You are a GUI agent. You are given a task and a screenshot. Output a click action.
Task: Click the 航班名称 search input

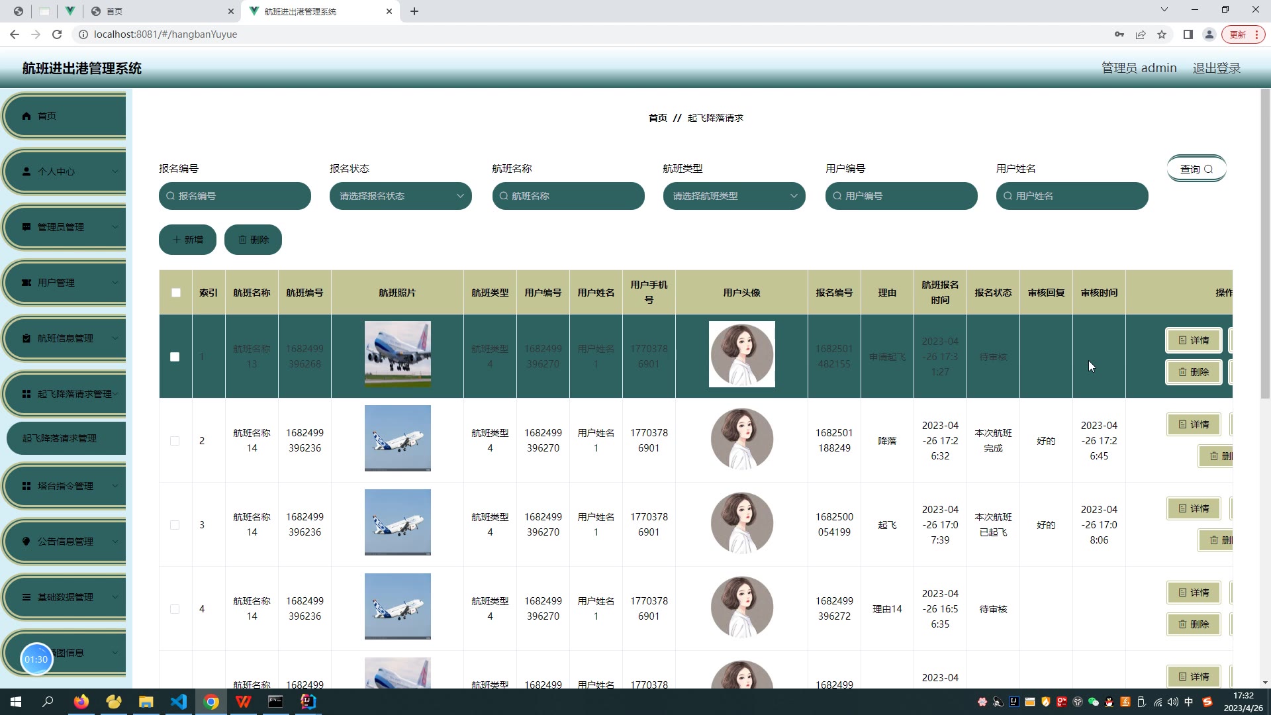569,196
